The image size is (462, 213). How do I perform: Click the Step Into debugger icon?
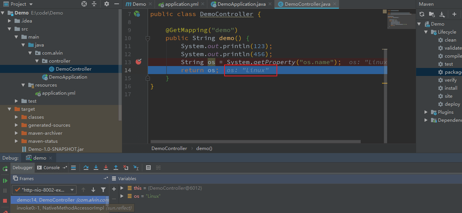96,168
